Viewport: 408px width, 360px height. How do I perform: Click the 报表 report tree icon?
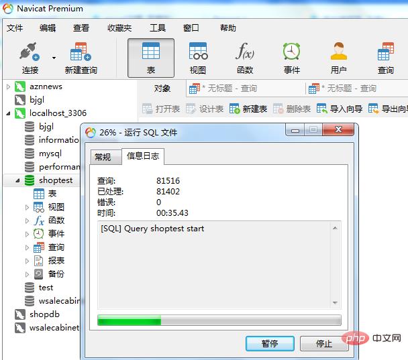coord(39,261)
